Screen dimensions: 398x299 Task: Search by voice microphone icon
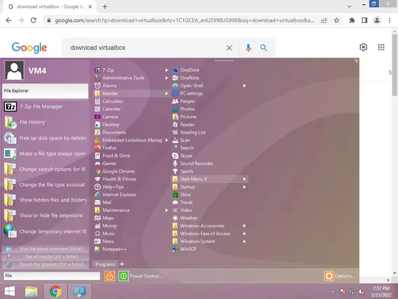248,48
